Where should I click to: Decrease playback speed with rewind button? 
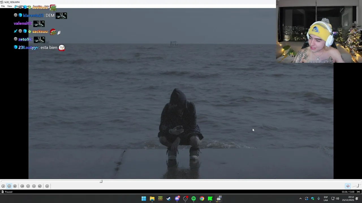click(x=28, y=186)
